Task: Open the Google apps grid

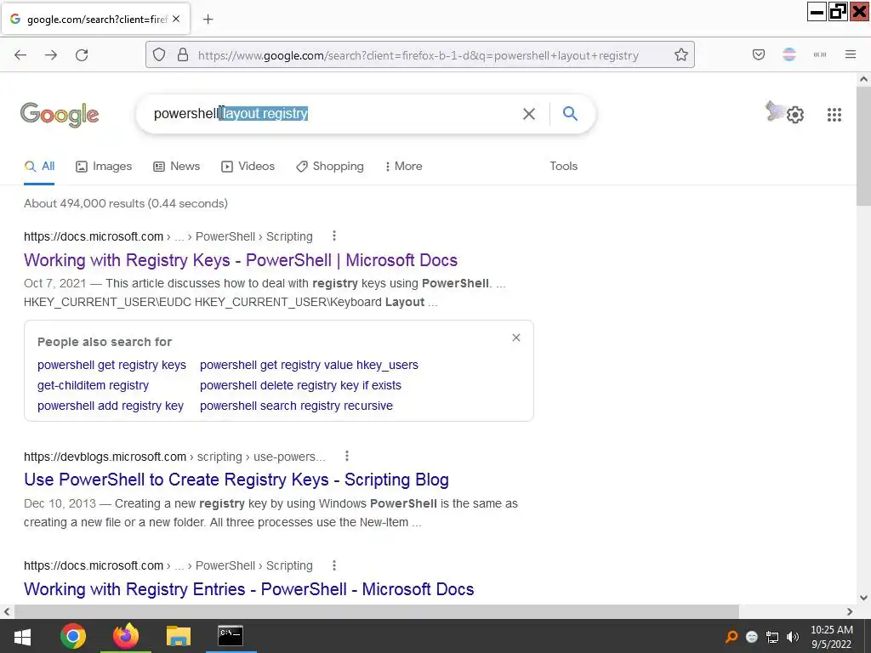Action: pos(834,115)
